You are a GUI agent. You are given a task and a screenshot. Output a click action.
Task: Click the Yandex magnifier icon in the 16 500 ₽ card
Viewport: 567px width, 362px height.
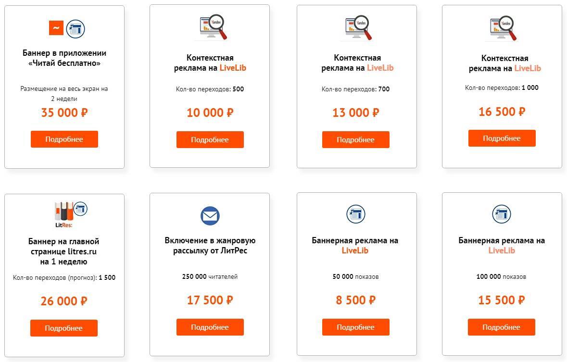pos(503,28)
